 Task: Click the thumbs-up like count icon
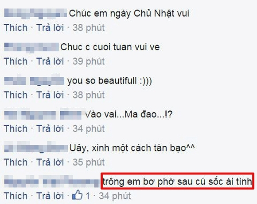click(77, 195)
